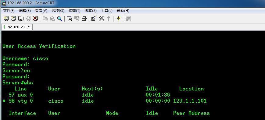Image resolution: width=265 pixels, height=120 pixels.
Task: Open Connect in Tab folder icon
Action: coord(21,19)
